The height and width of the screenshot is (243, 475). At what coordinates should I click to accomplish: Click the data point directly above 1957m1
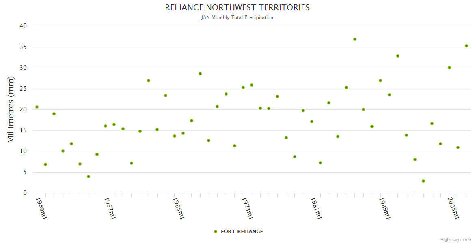click(x=106, y=126)
